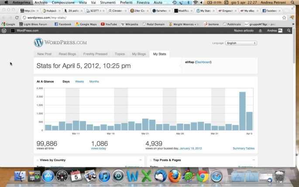Open iTunes from the dock
This screenshot has height=187, width=299.
click(x=104, y=176)
